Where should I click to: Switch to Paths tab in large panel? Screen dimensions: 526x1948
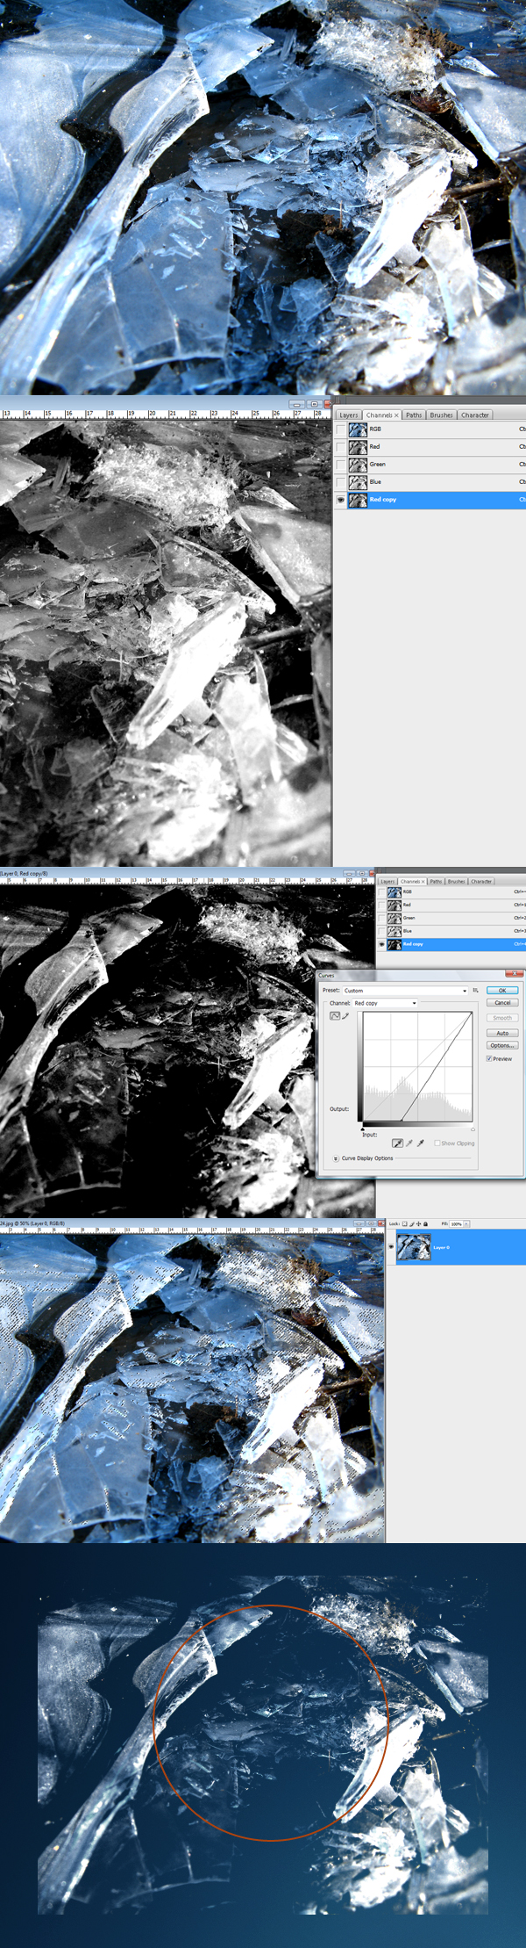point(414,415)
